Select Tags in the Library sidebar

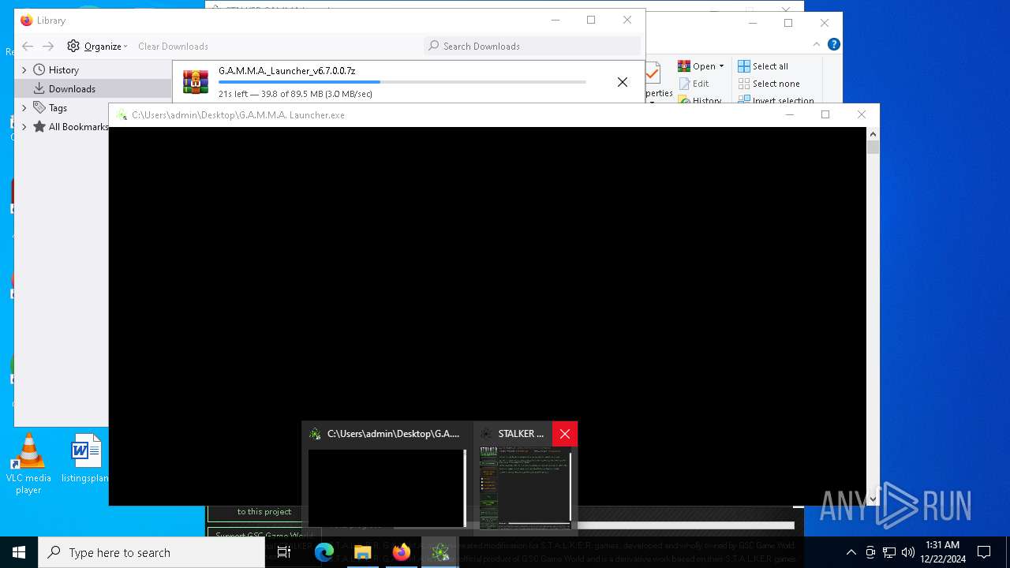[x=58, y=108]
